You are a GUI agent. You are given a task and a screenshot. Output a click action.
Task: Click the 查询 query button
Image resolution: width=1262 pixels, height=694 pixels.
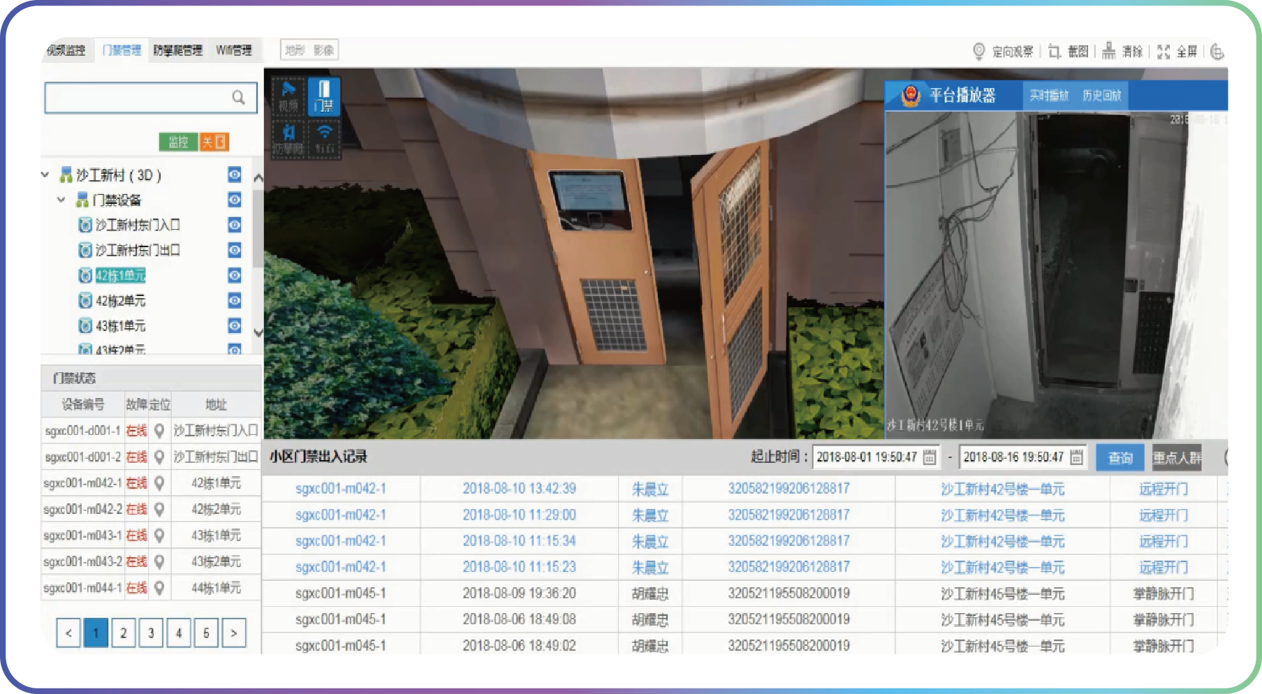1120,457
